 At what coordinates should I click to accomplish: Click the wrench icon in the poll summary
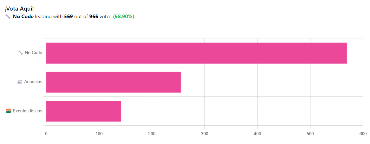8,17
